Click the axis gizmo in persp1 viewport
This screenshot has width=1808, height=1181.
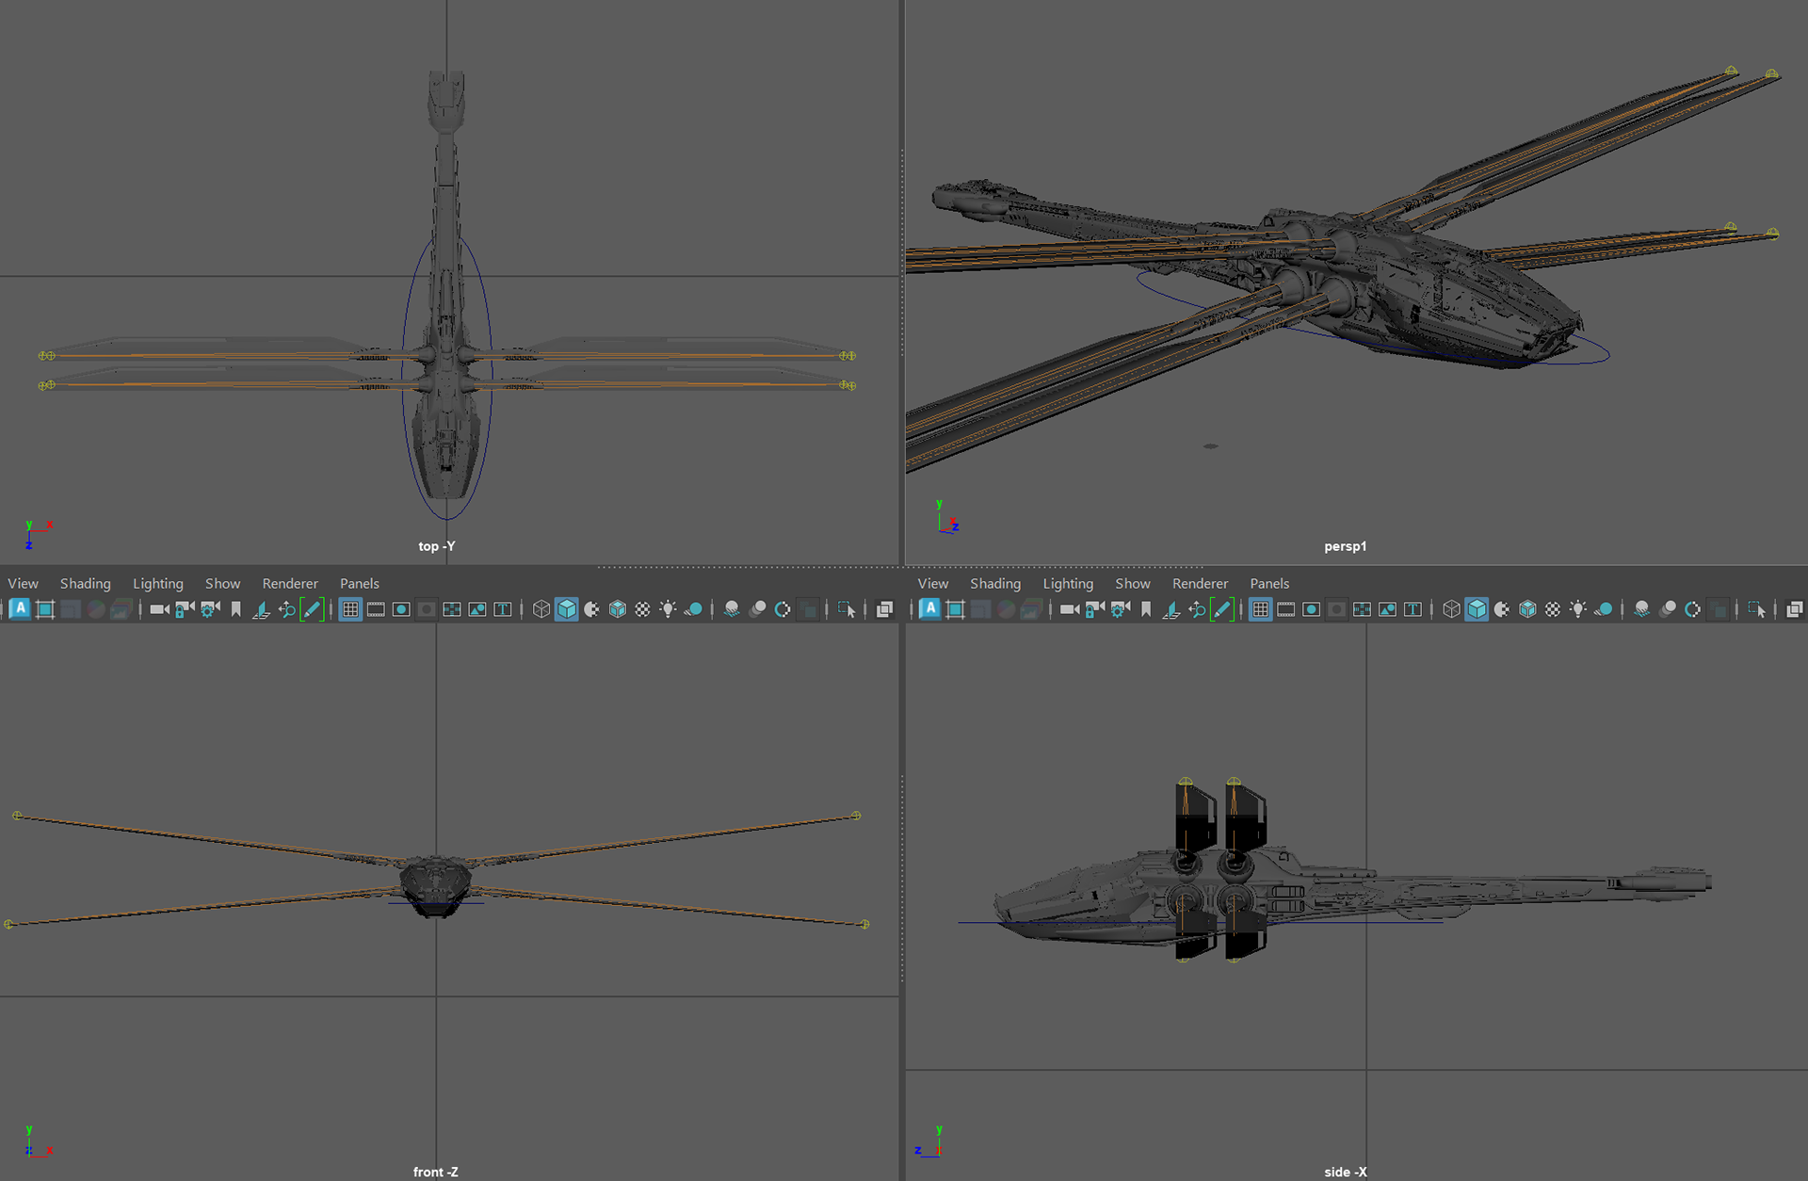947,518
